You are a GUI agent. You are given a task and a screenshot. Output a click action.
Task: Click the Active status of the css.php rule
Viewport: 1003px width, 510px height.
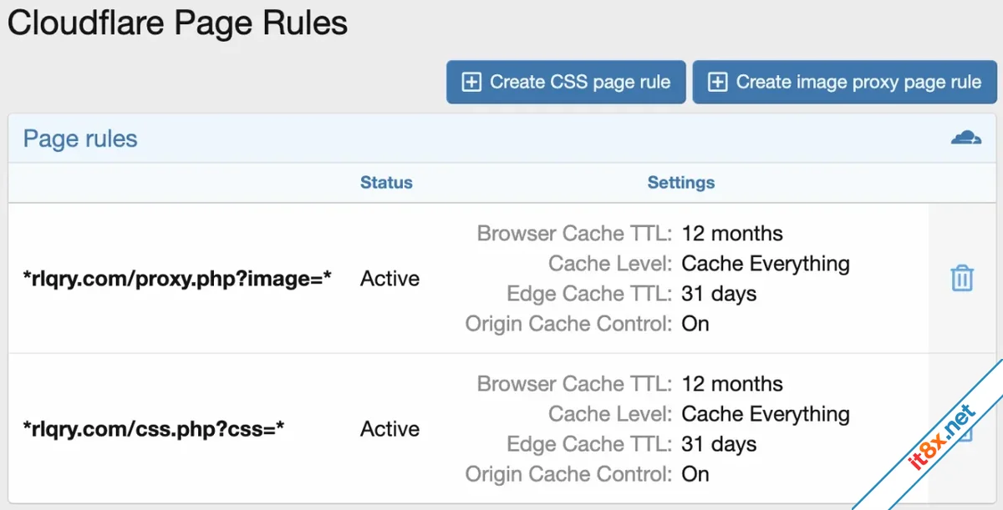(389, 429)
